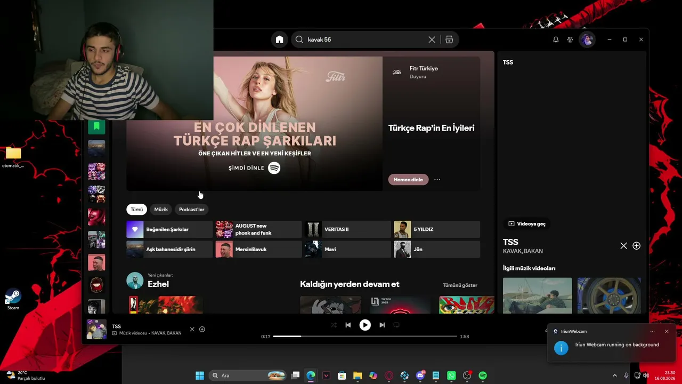Open the Spotify logo 'ŞİMDİ DİNLE' banner
The height and width of the screenshot is (384, 682).
click(x=255, y=168)
